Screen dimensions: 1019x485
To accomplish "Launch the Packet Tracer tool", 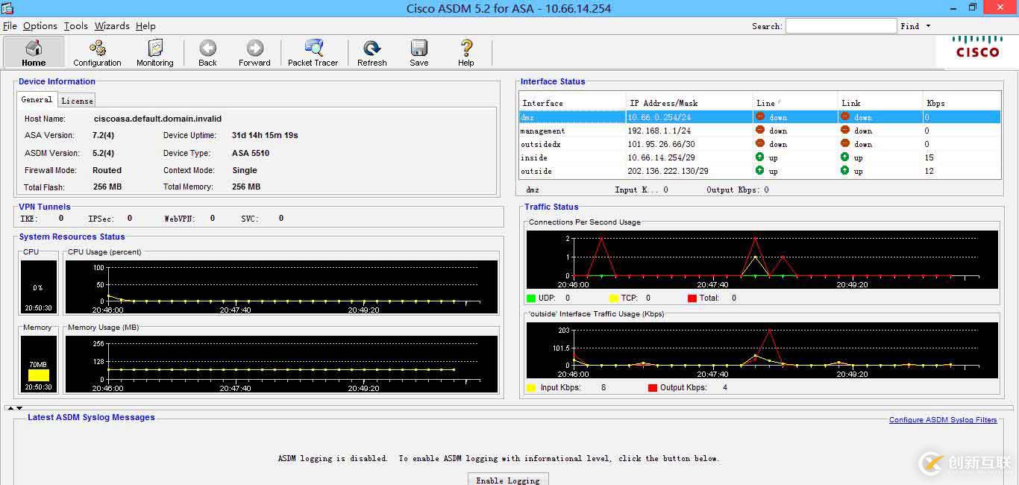I will pyautogui.click(x=313, y=52).
